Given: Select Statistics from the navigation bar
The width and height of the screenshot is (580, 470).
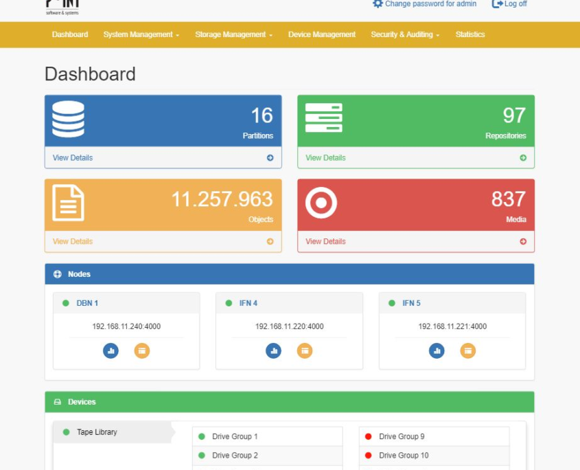Looking at the screenshot, I should tap(470, 34).
